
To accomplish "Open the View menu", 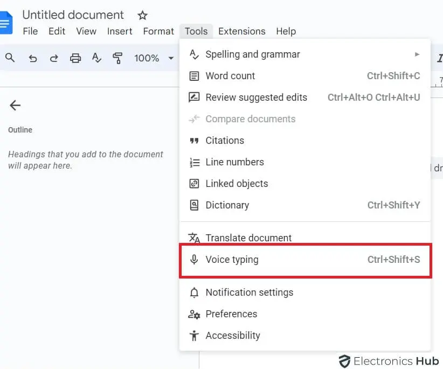I will [x=86, y=31].
